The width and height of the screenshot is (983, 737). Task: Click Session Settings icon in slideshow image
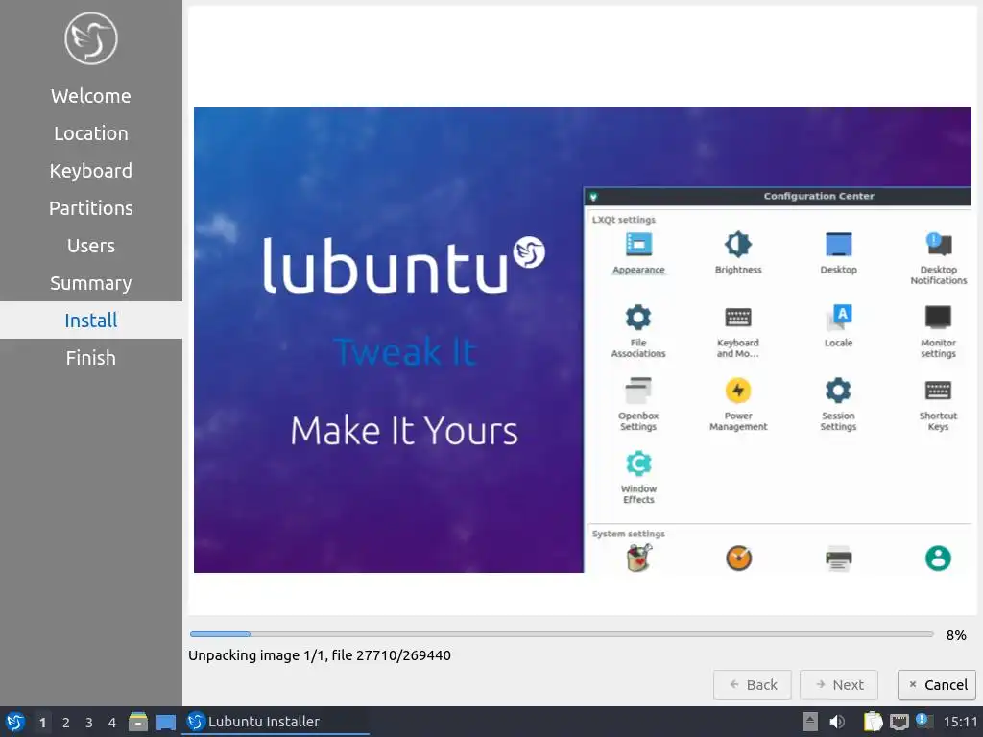838,390
